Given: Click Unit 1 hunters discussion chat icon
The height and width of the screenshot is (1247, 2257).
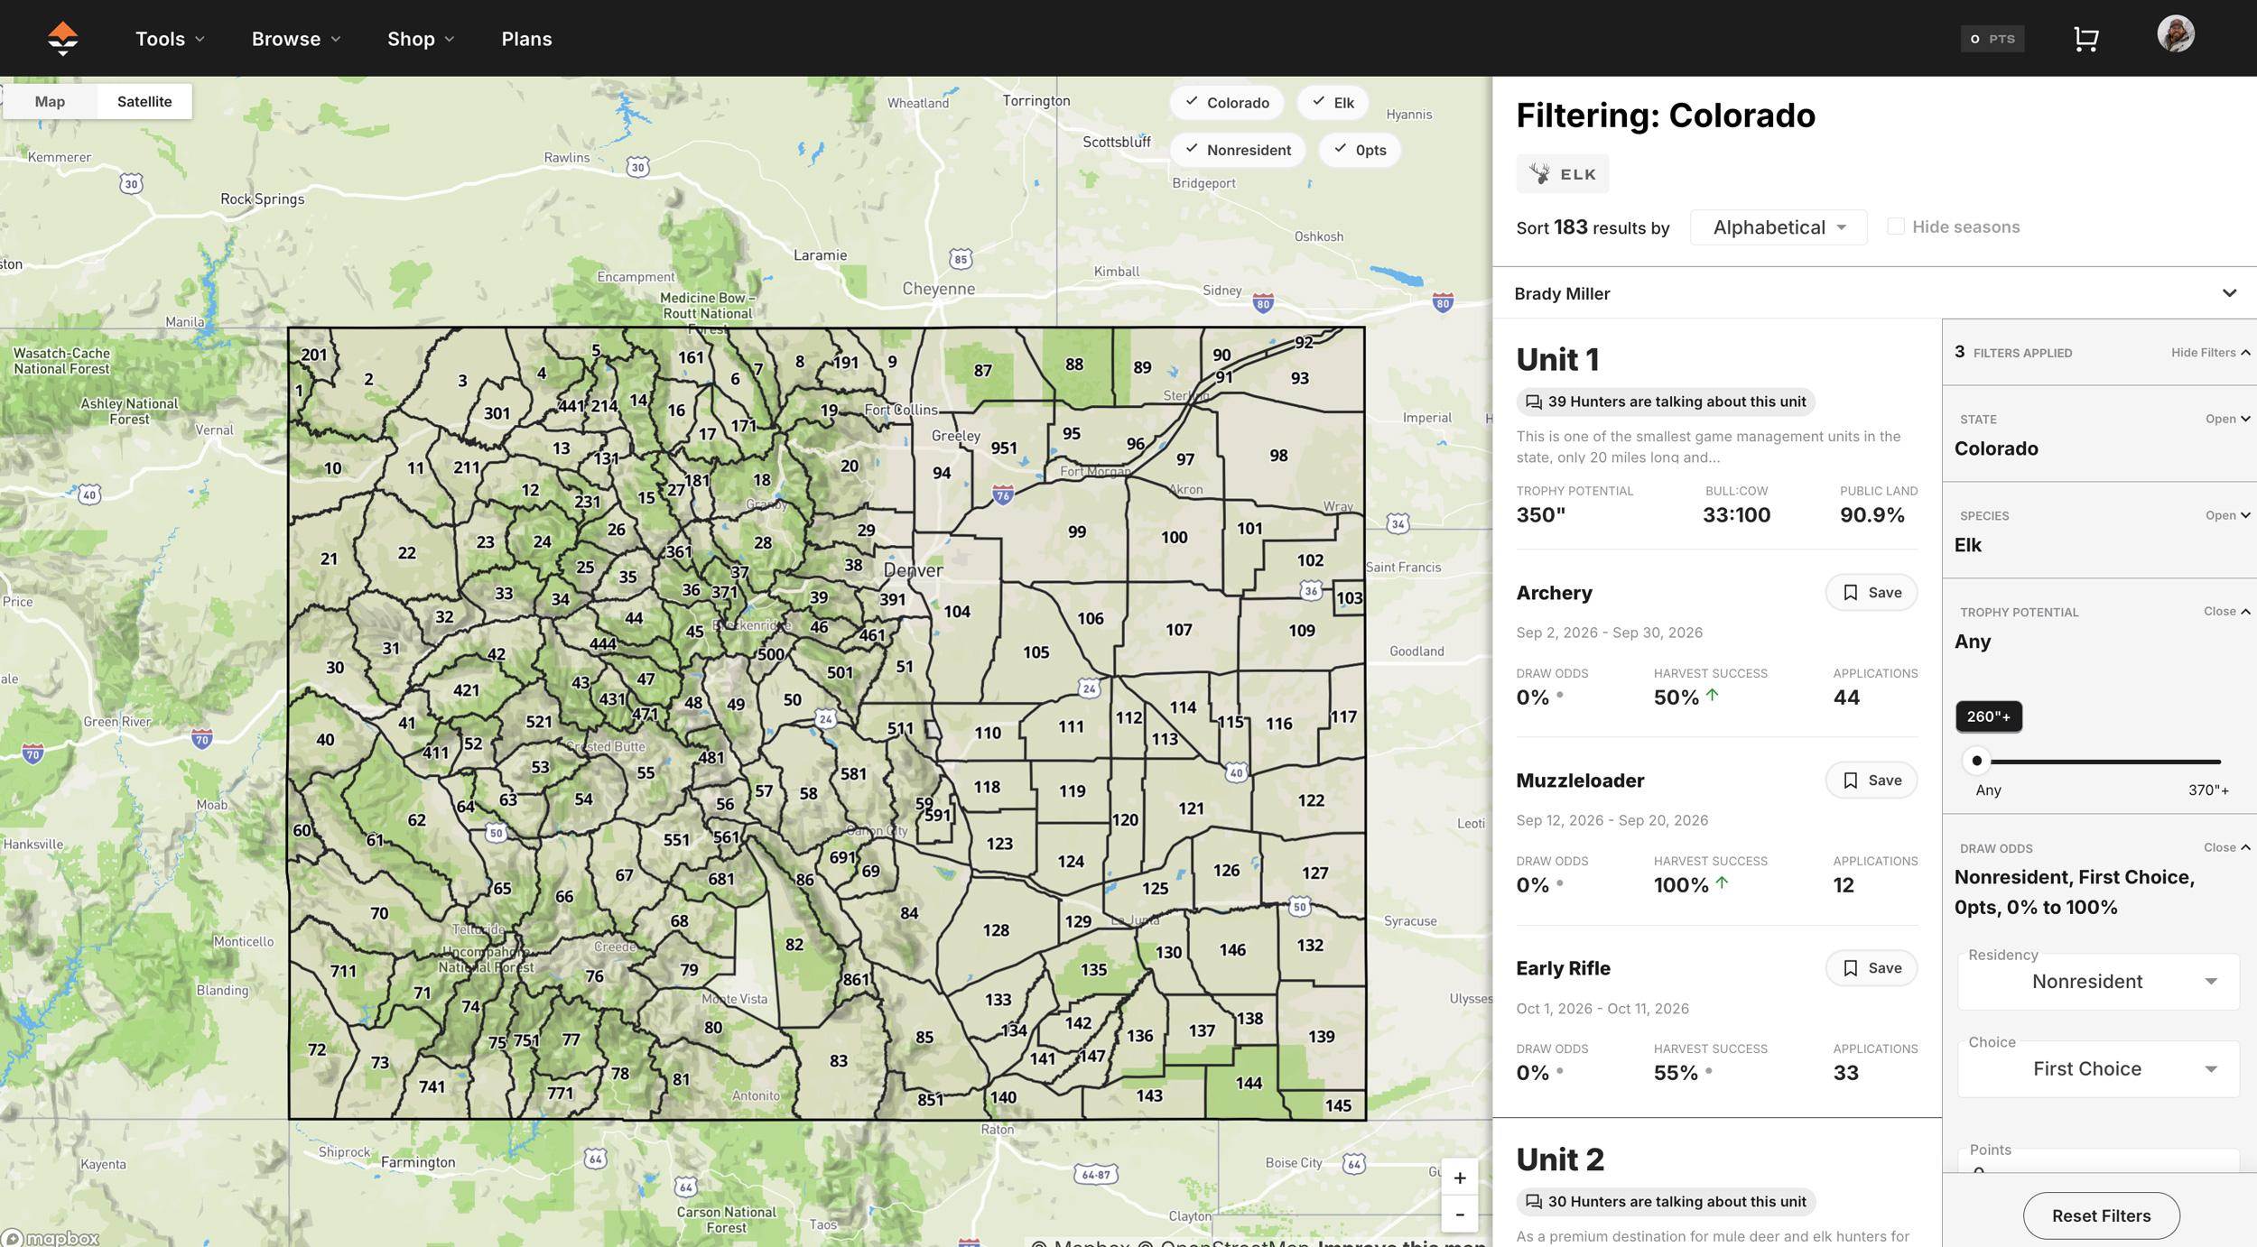Looking at the screenshot, I should (1533, 402).
